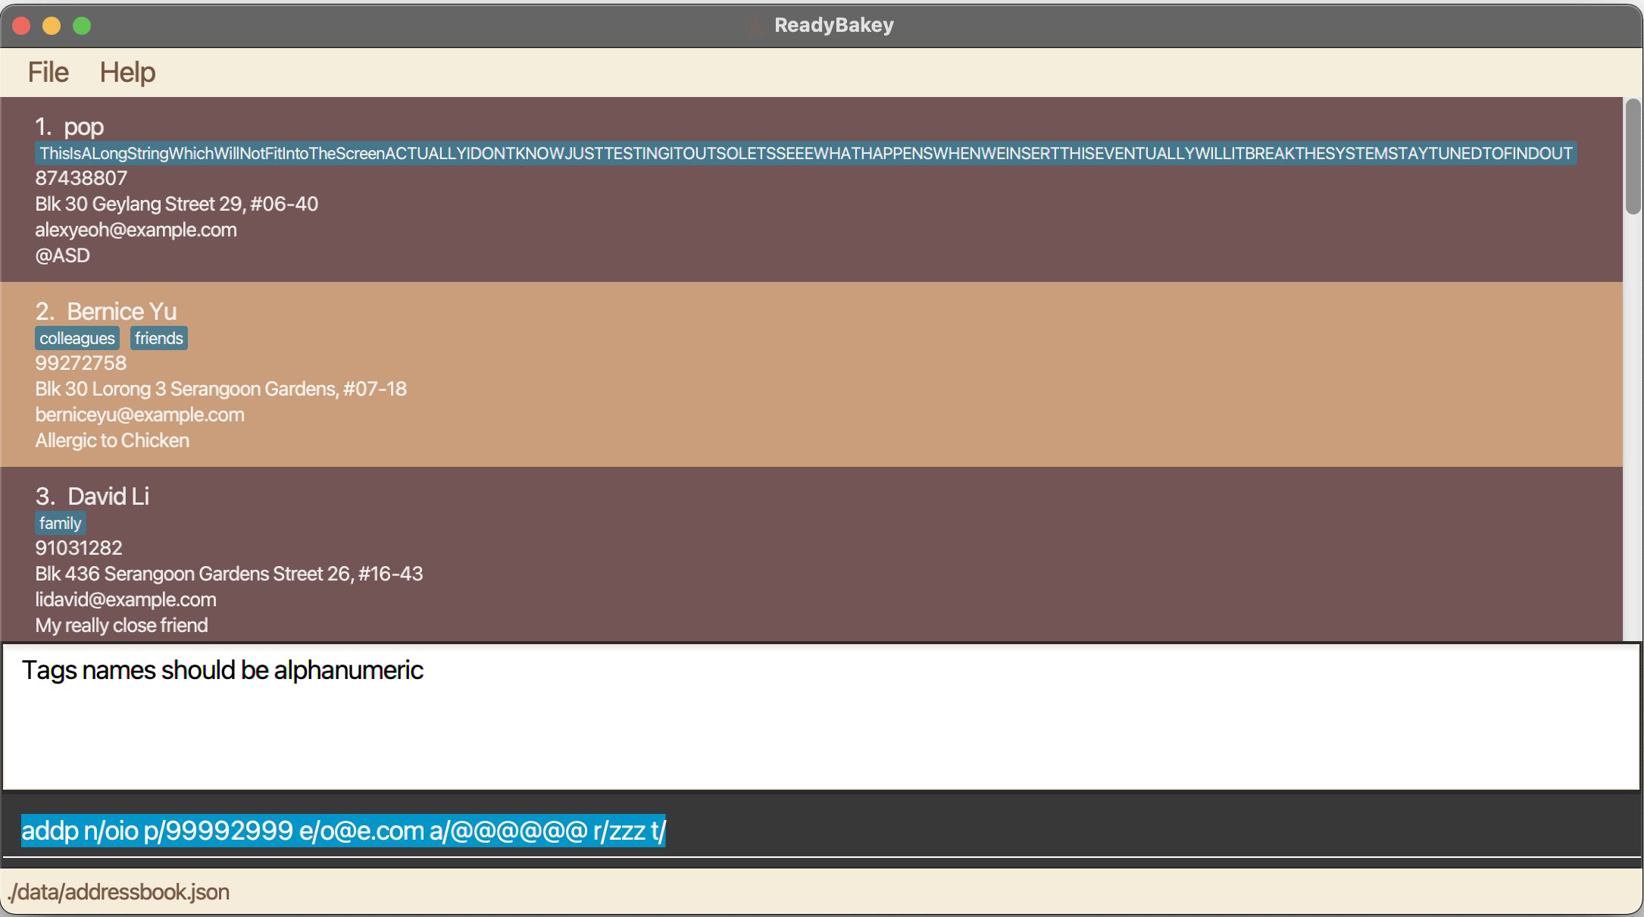Click the ./data/addressbook.json status path
The height and width of the screenshot is (917, 1644).
click(x=118, y=892)
